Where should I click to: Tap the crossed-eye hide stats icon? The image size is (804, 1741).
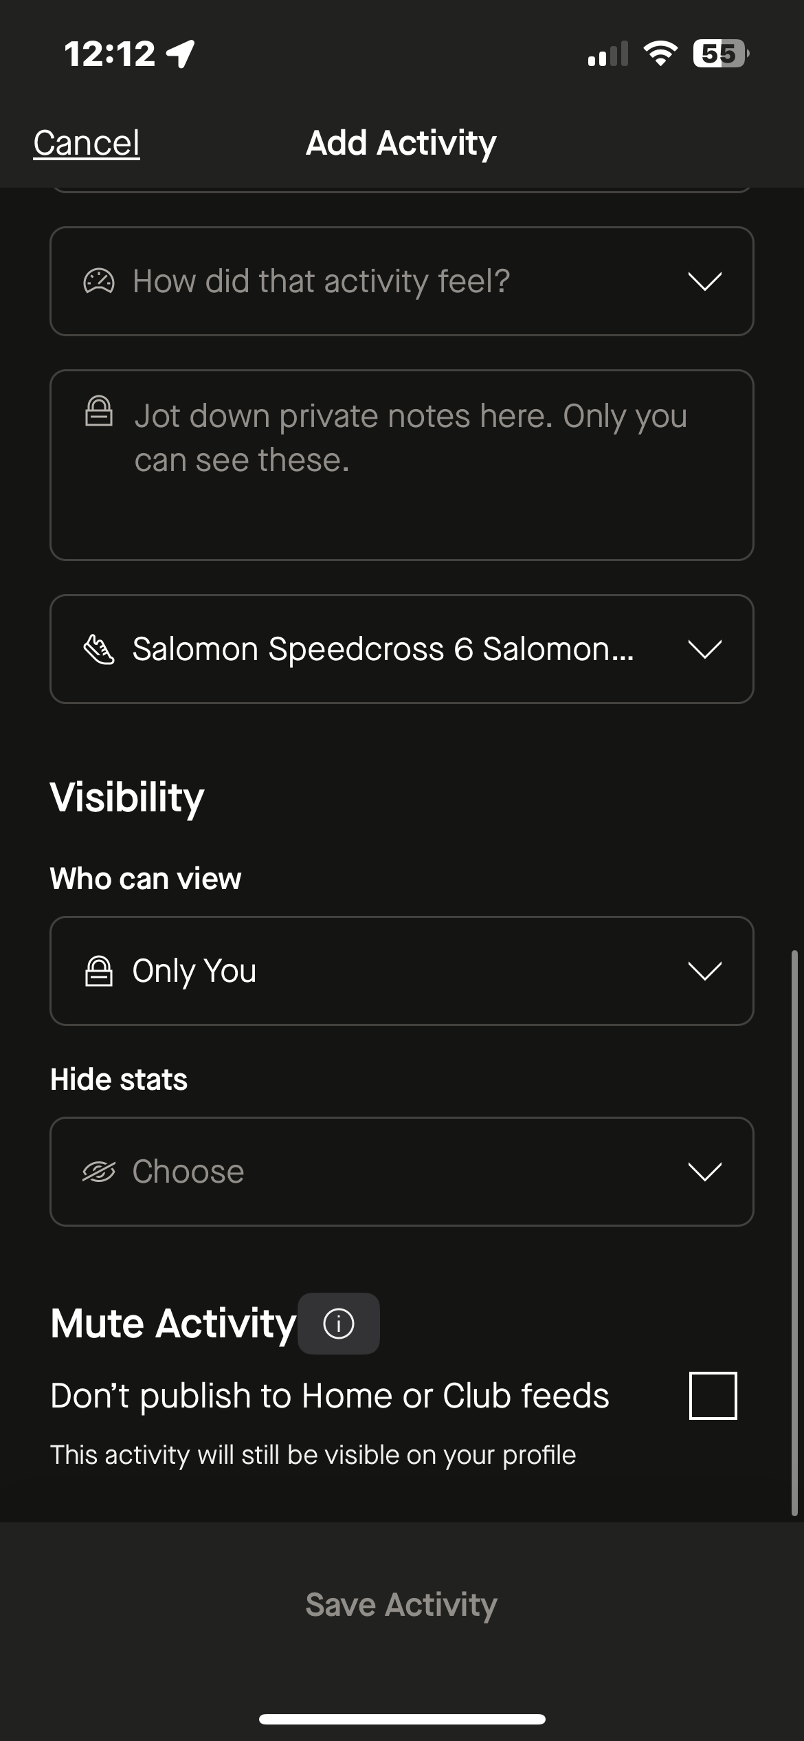[99, 1172]
